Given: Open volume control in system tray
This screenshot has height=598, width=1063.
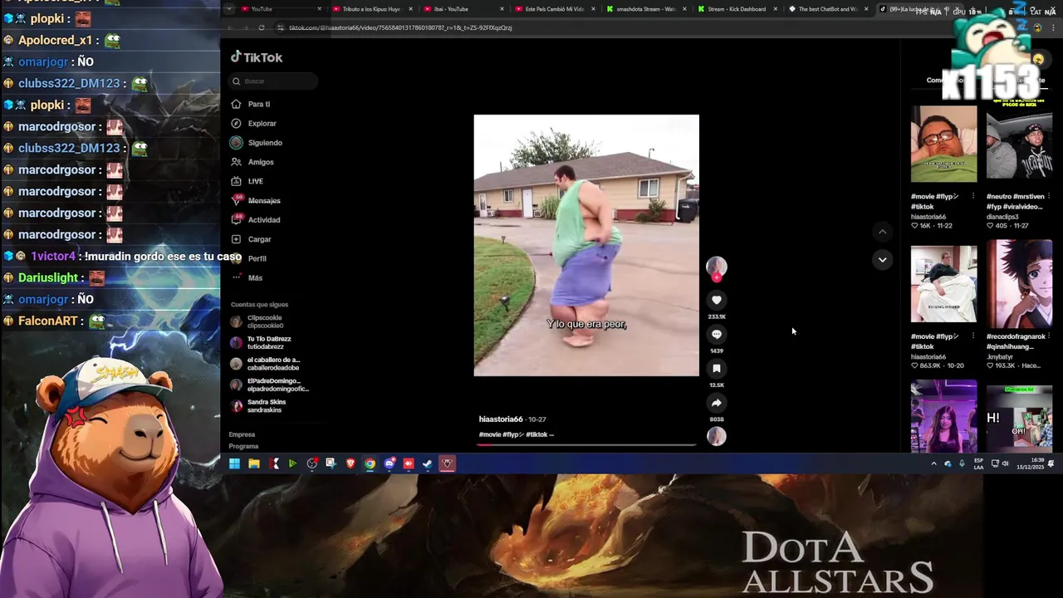Looking at the screenshot, I should 1005,463.
